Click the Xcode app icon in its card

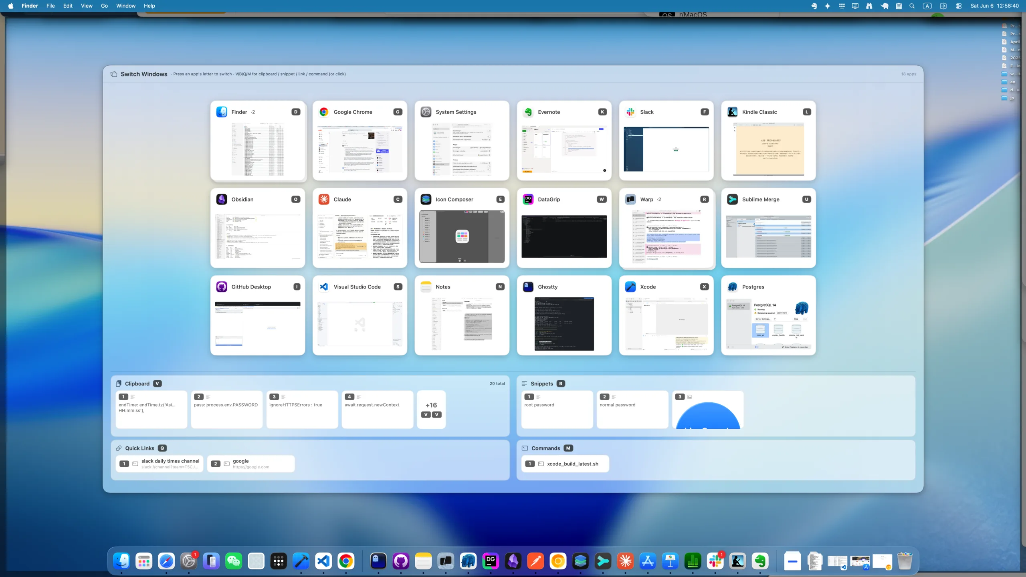[630, 286]
